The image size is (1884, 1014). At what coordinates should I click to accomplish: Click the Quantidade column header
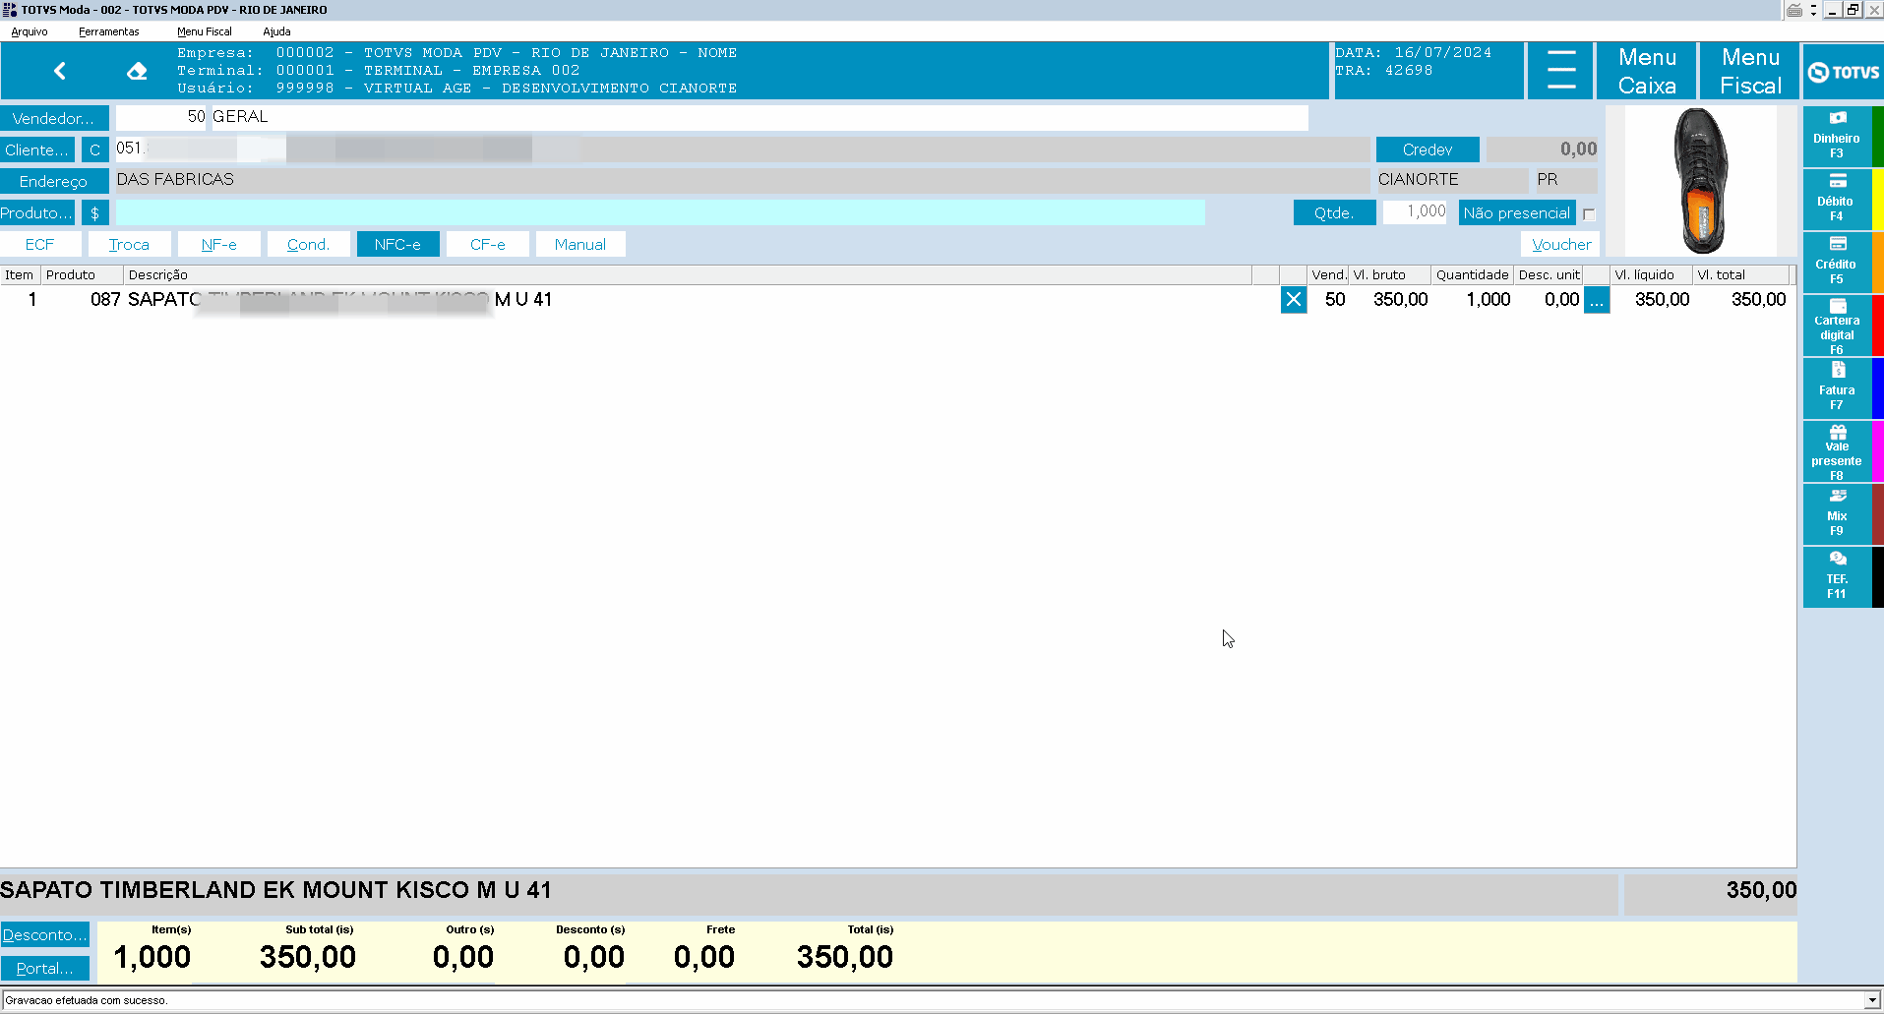pyautogui.click(x=1473, y=275)
